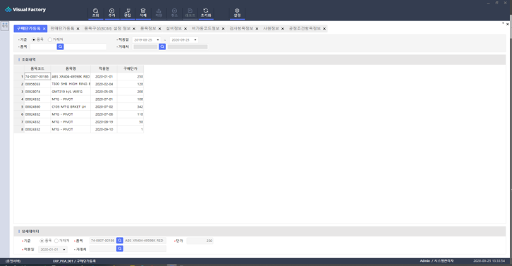This screenshot has height=266, width=512.
Task: Close the 공정조건항목정보 tab
Action: [x=324, y=29]
